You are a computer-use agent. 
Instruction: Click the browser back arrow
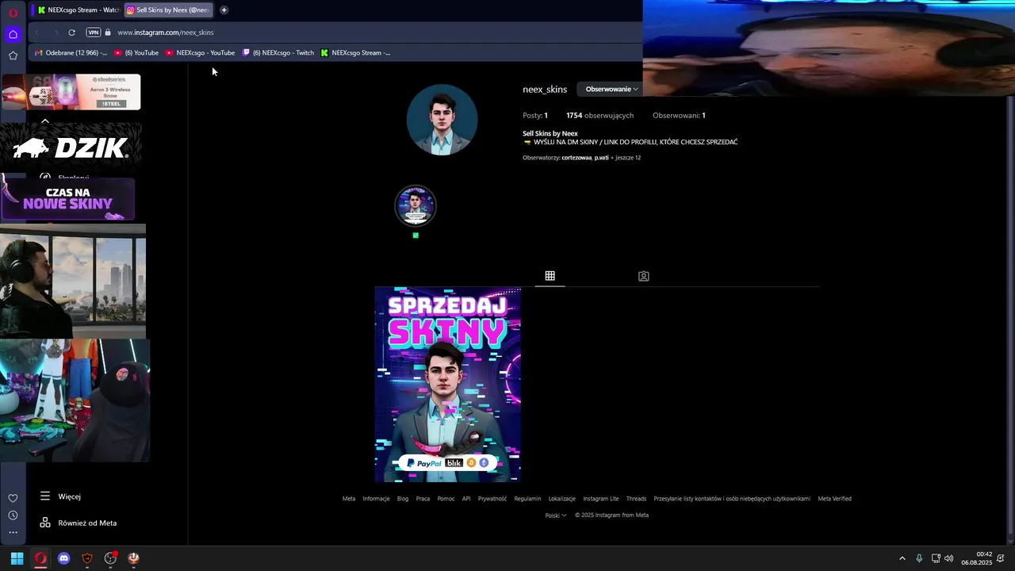coord(36,33)
